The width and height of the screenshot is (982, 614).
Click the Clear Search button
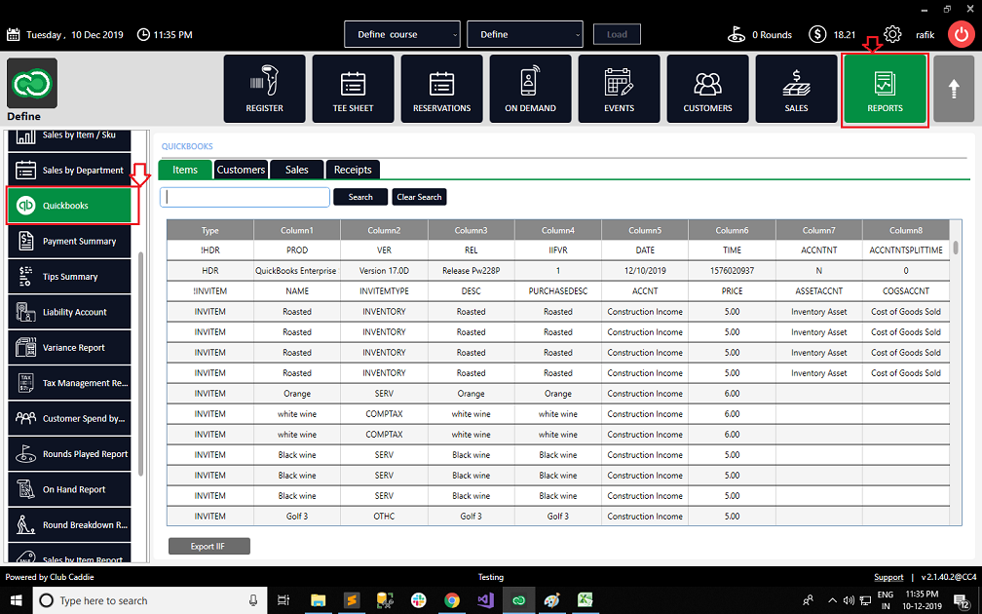419,197
